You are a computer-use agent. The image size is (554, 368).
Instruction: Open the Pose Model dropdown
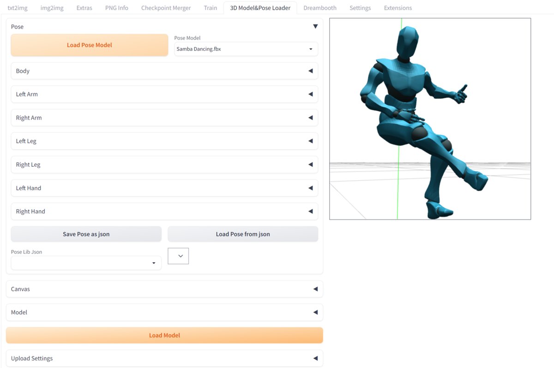pos(246,49)
